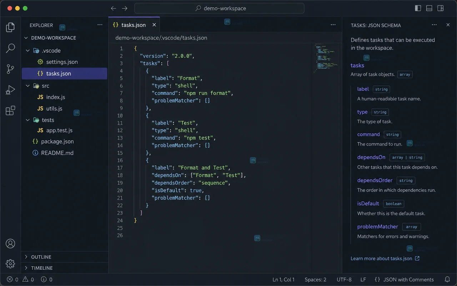
Task: Click the "2.0.0" version value
Action: click(x=182, y=56)
